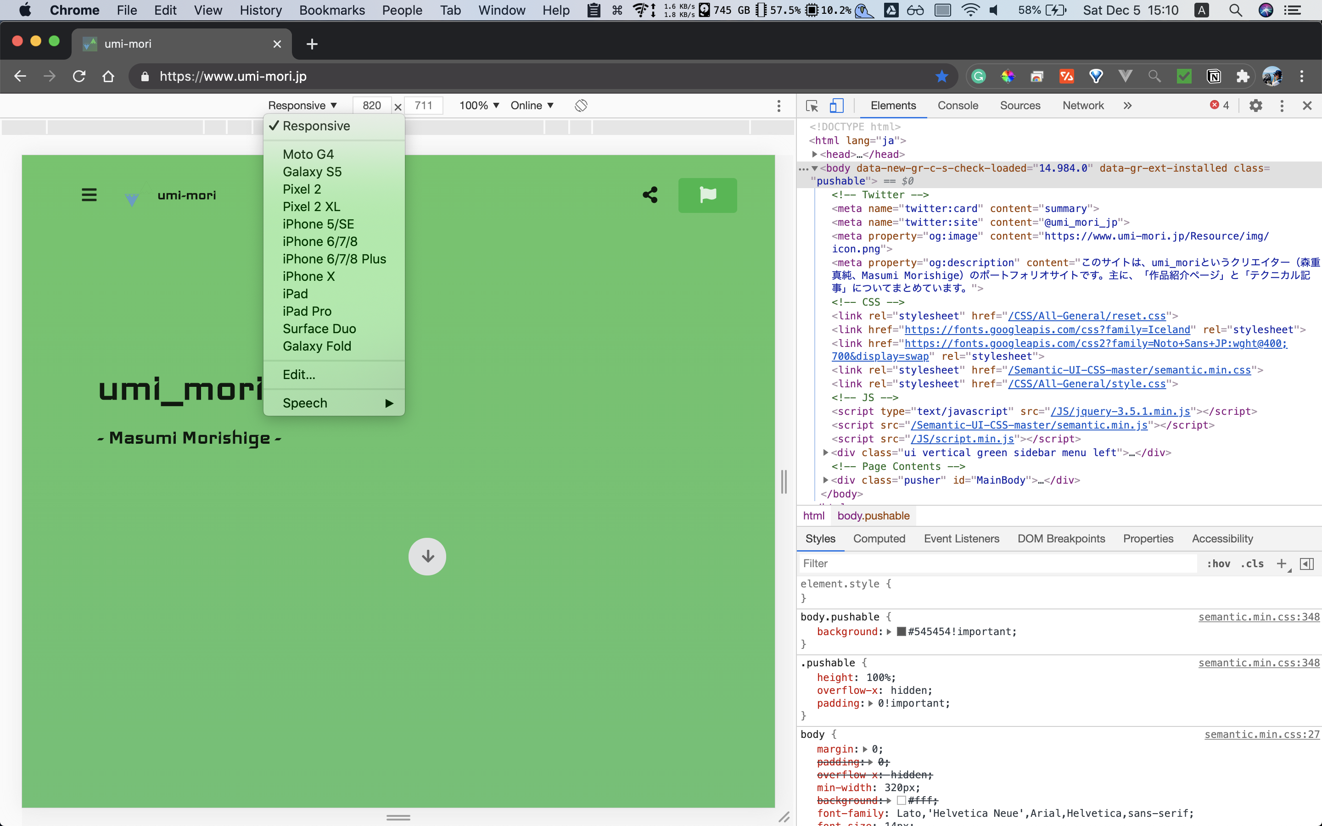
Task: Select iPhone X device emulation
Action: click(308, 276)
